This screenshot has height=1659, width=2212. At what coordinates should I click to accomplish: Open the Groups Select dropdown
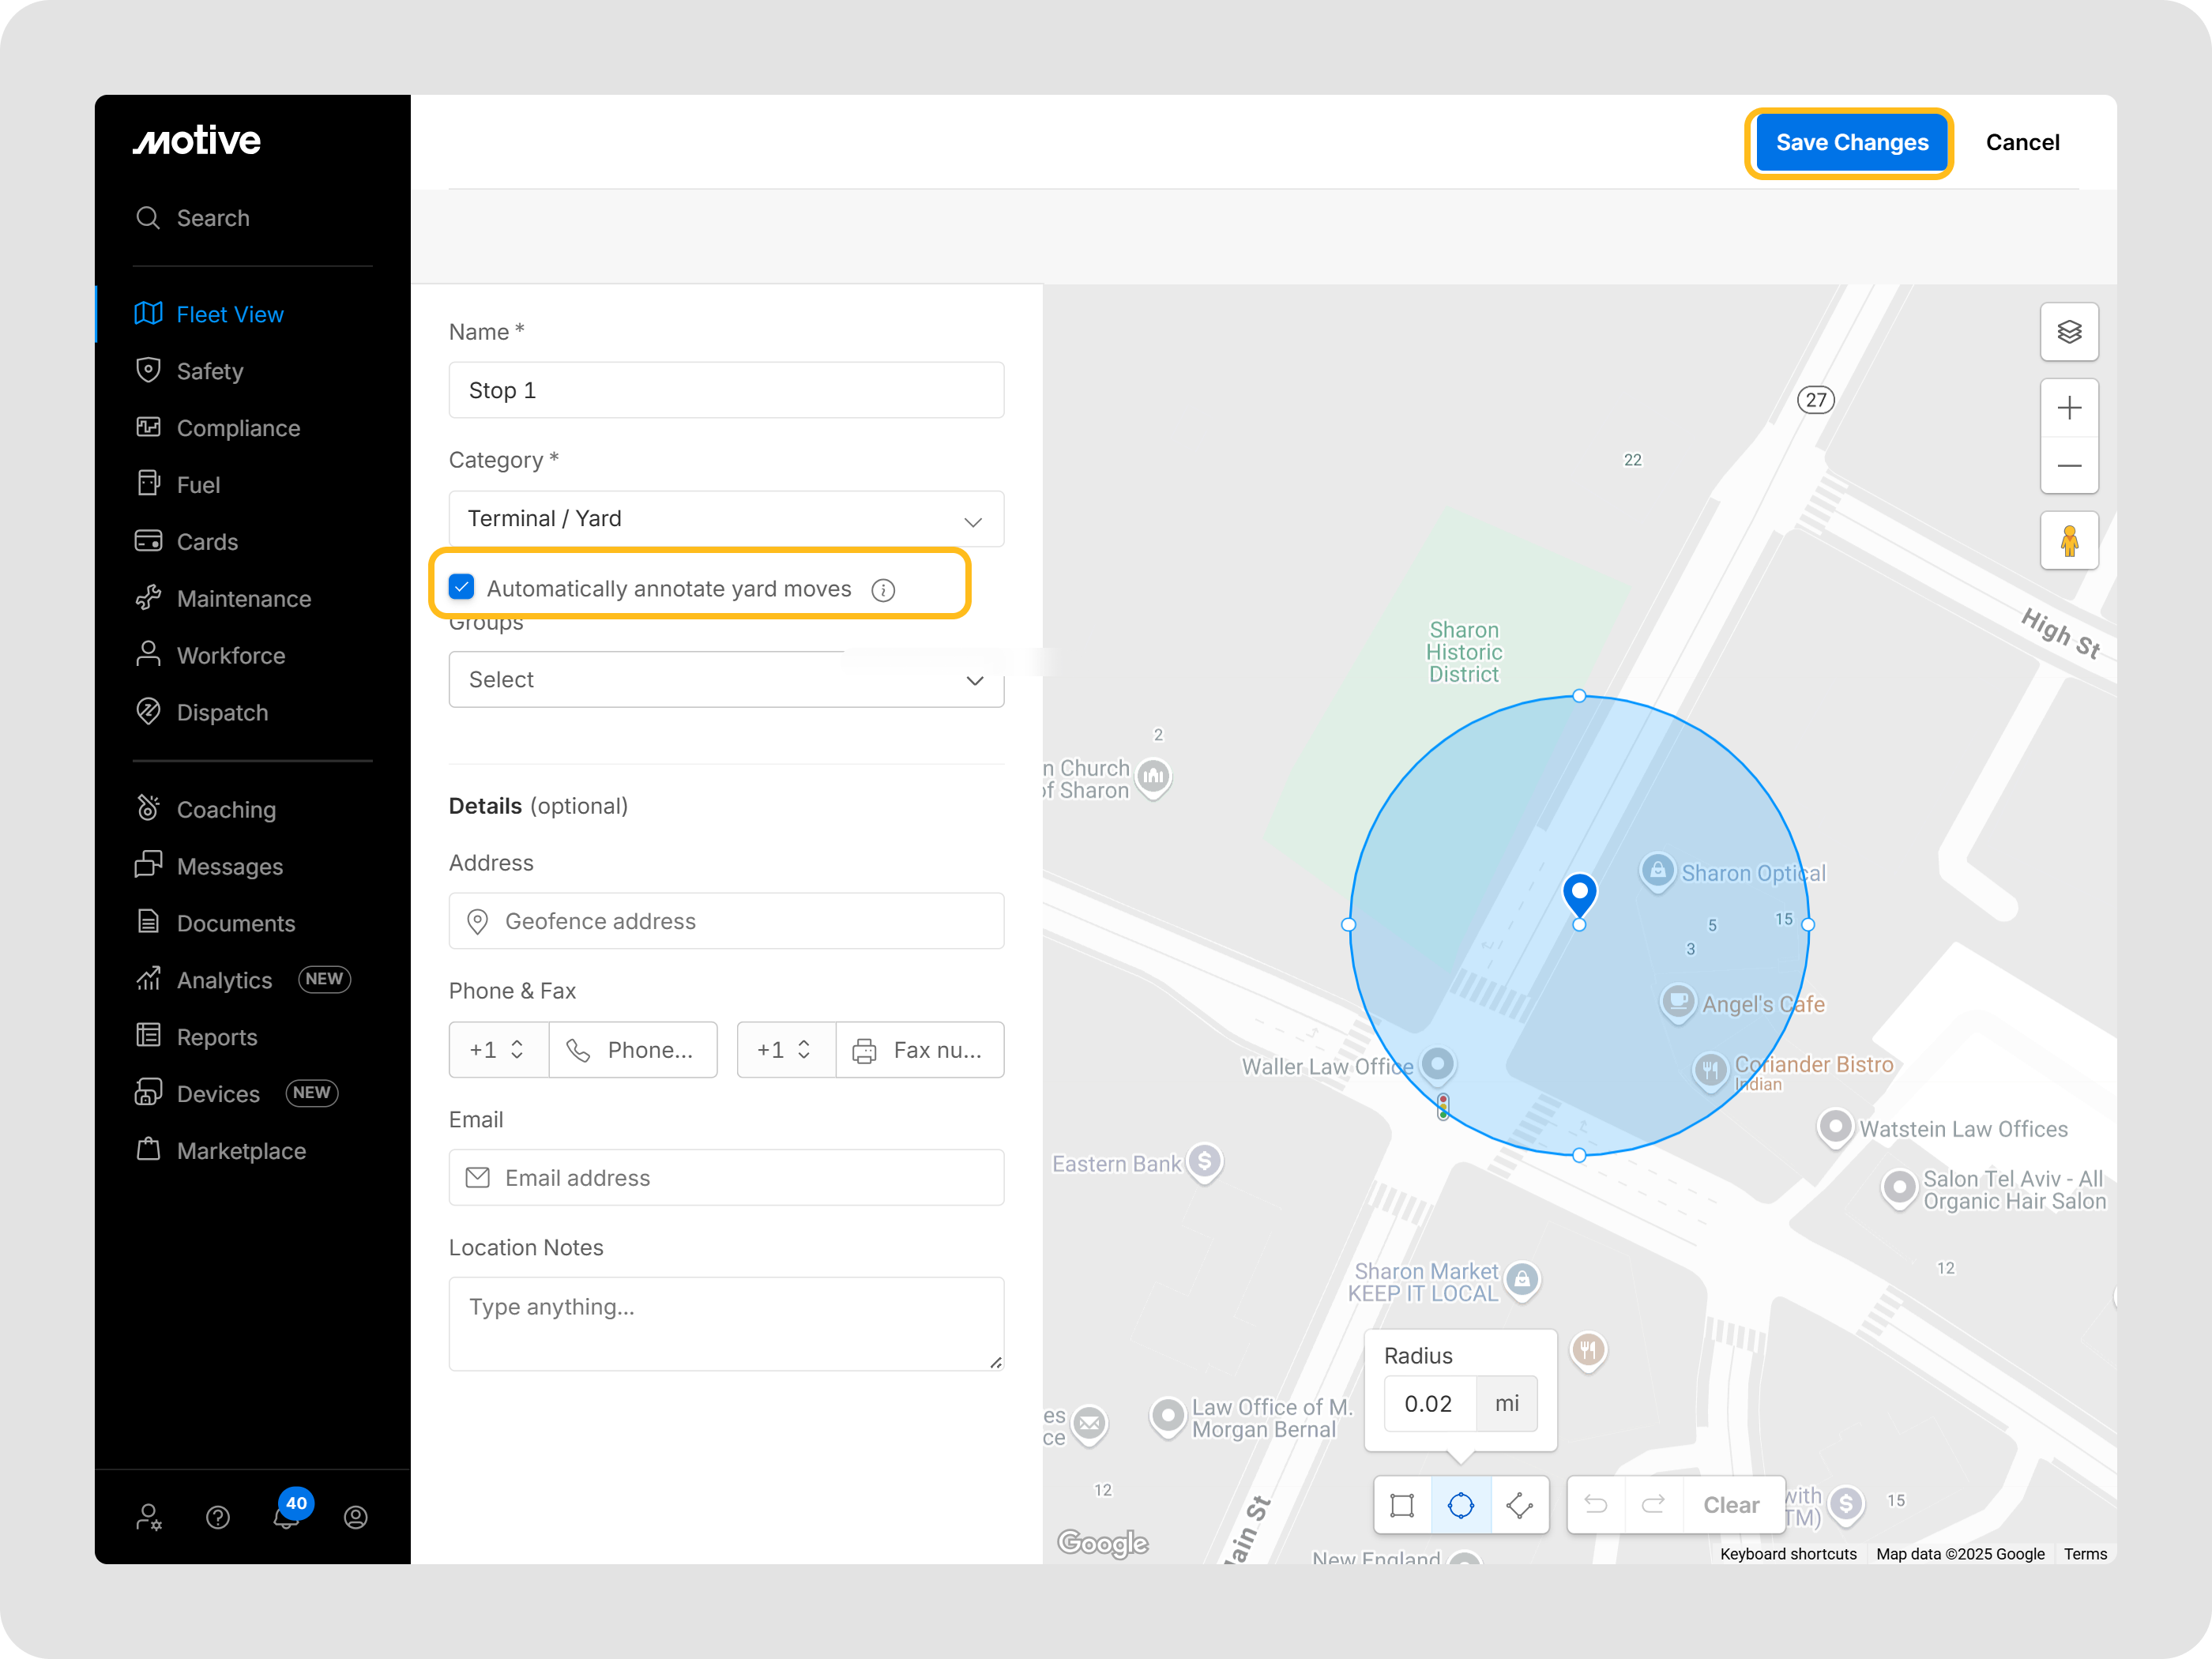click(726, 680)
